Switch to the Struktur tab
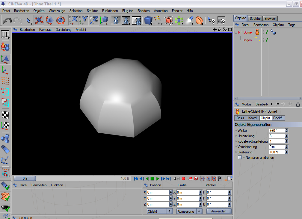The image size is (302, 219). point(255,19)
